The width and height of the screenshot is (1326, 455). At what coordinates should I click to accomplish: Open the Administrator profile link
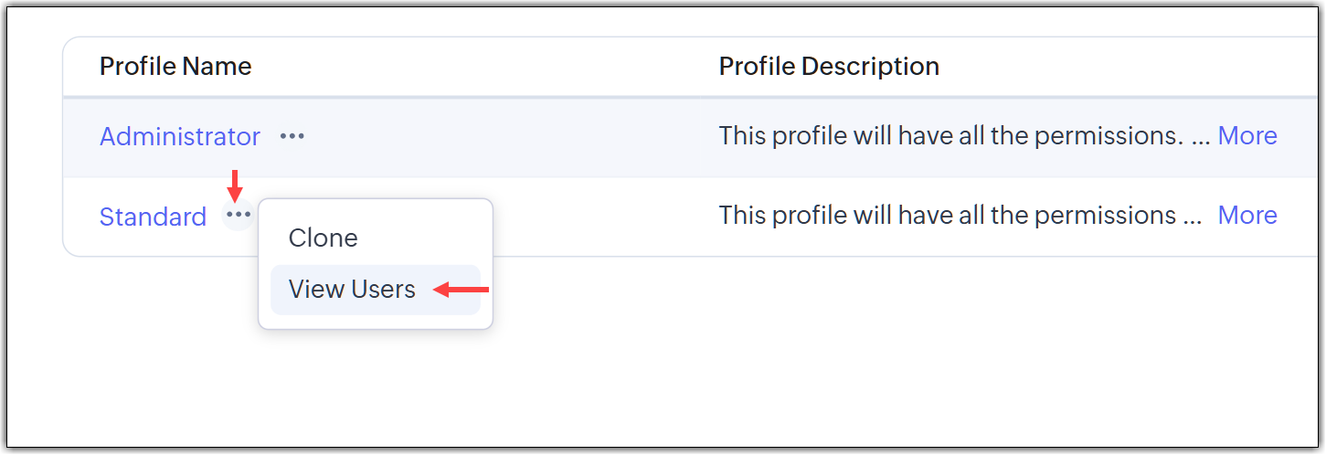pyautogui.click(x=180, y=136)
